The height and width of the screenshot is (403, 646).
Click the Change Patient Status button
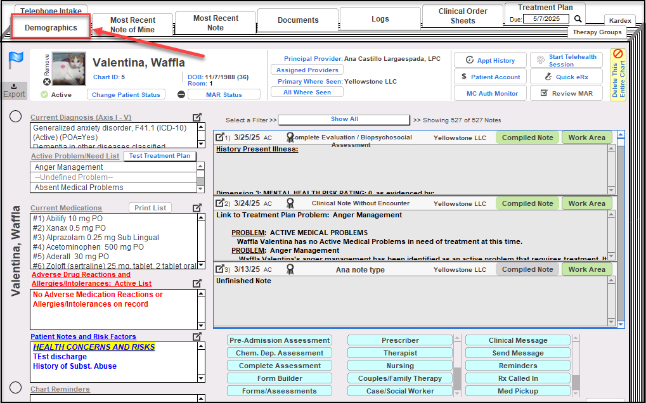(x=126, y=94)
